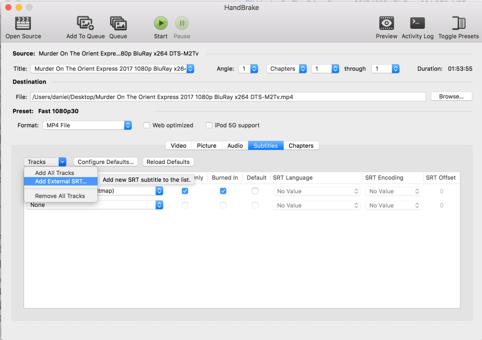Click the SRT Encoding column header

(393, 178)
